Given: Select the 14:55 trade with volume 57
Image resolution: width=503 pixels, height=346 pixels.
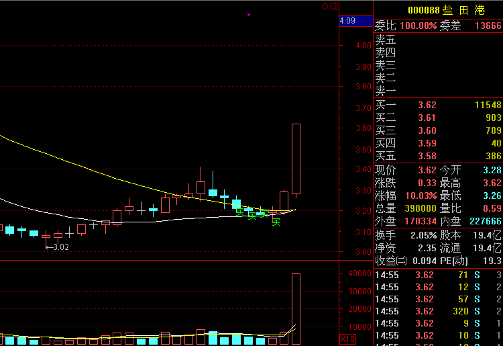Looking at the screenshot, I should [x=438, y=299].
